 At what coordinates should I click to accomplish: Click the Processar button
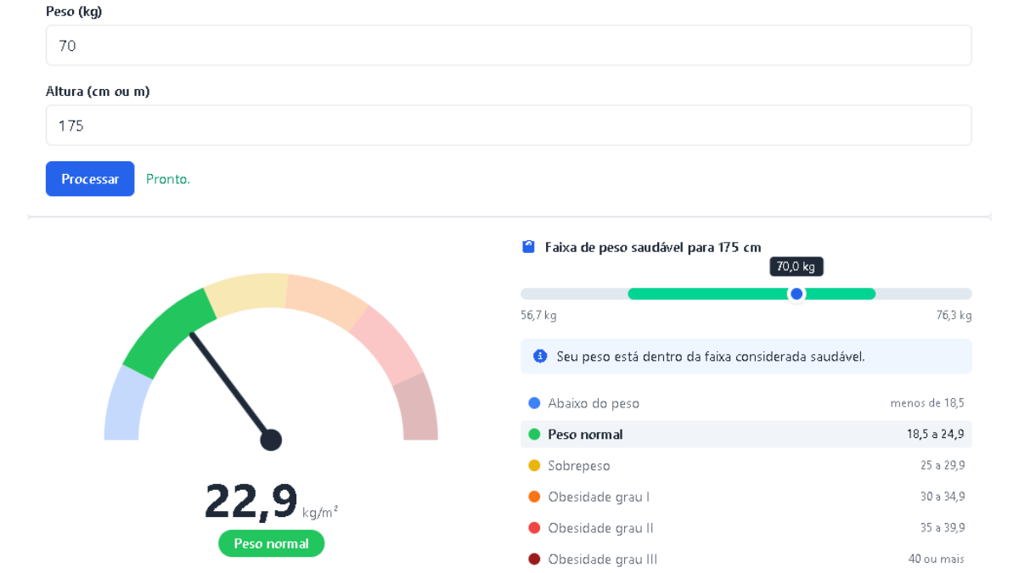point(90,179)
